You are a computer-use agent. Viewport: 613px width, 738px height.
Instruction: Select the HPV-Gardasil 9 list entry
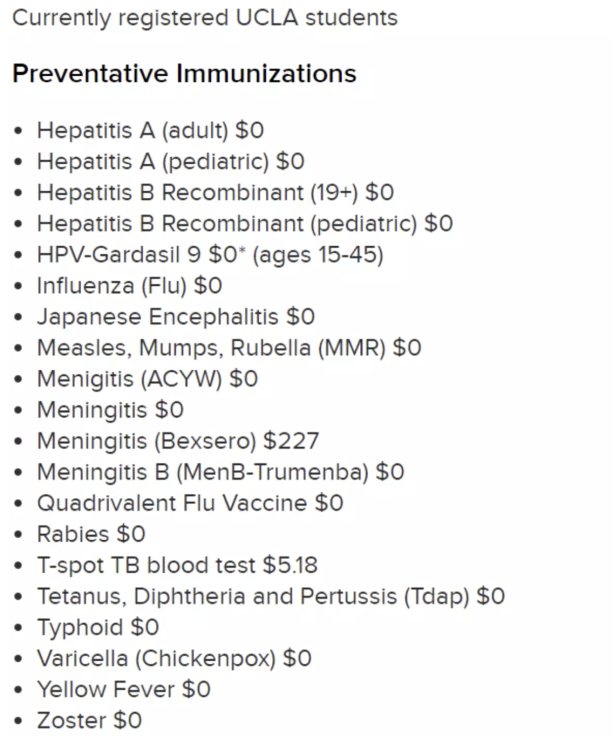(x=210, y=255)
